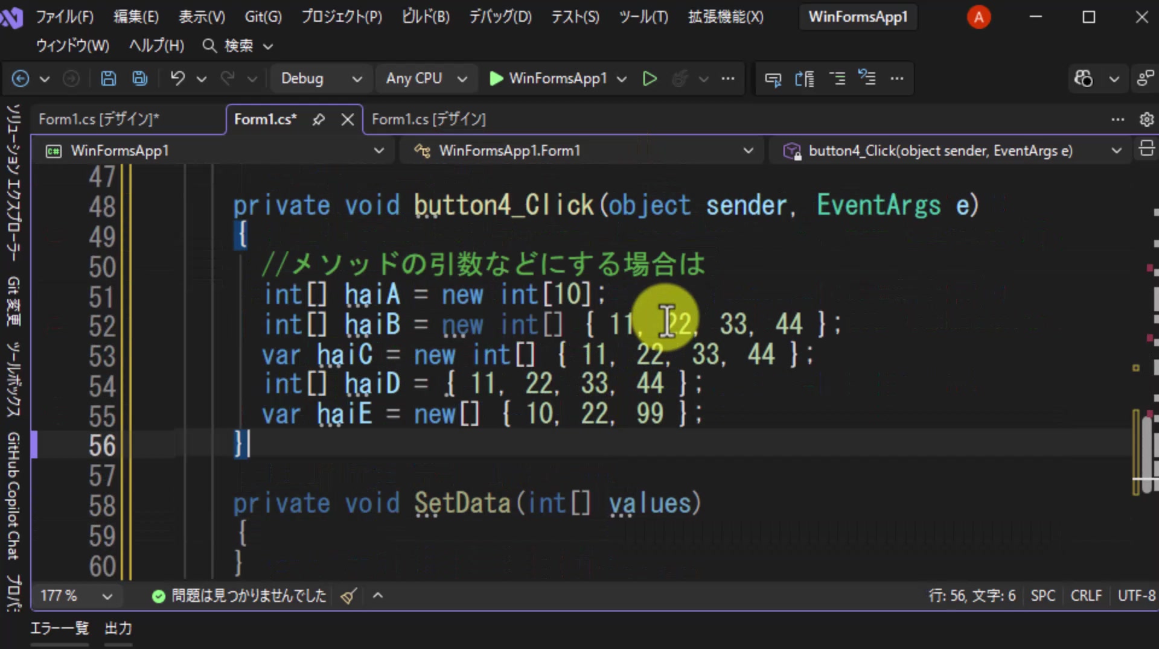The height and width of the screenshot is (649, 1159).
Task: Click the navigate backward arrow icon
Action: click(x=21, y=78)
